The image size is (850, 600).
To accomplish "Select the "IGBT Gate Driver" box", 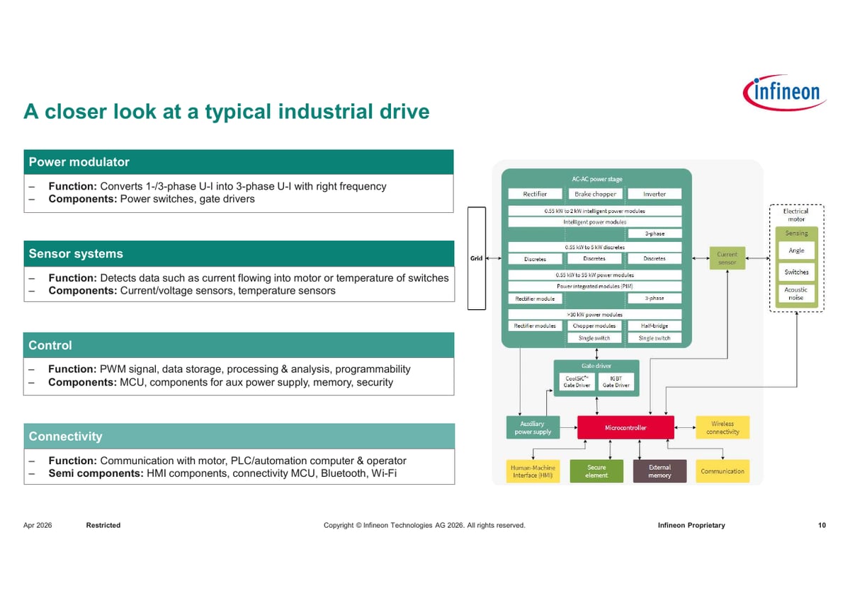I will (x=616, y=382).
